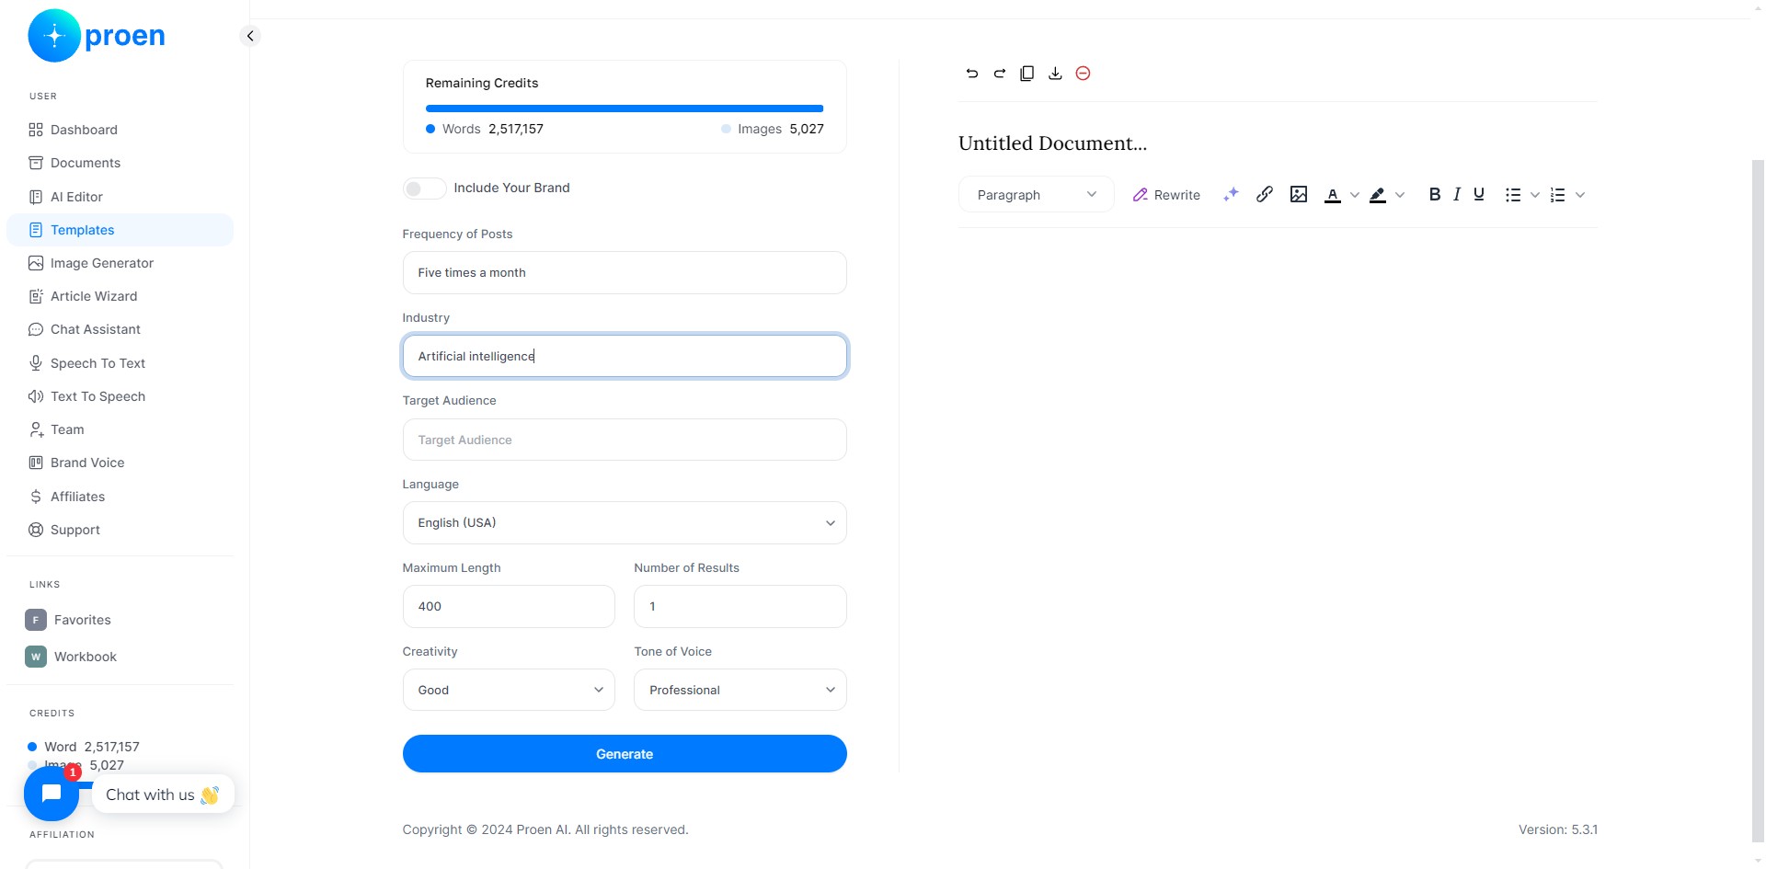
Task: Click the Speech To Text microphone icon
Action: 36,363
